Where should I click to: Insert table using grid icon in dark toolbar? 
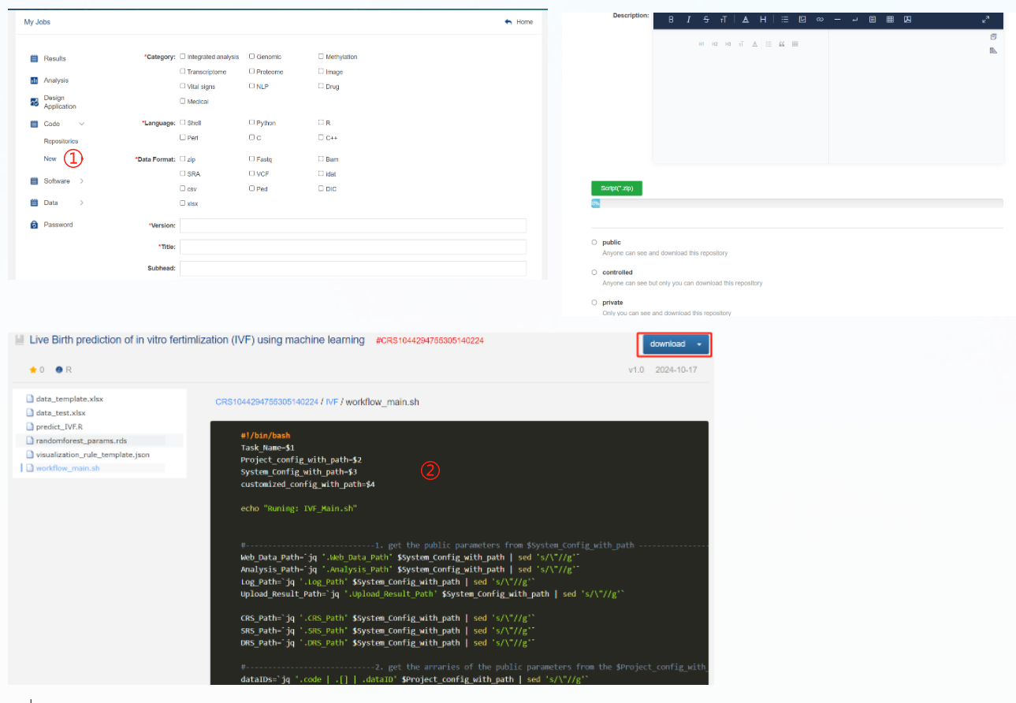pyautogui.click(x=890, y=20)
